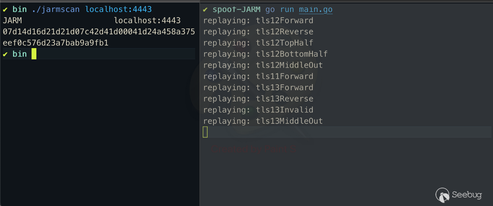Viewport: 493px width, 206px height.
Task: Open the underlined main.go file link
Action: coord(315,9)
